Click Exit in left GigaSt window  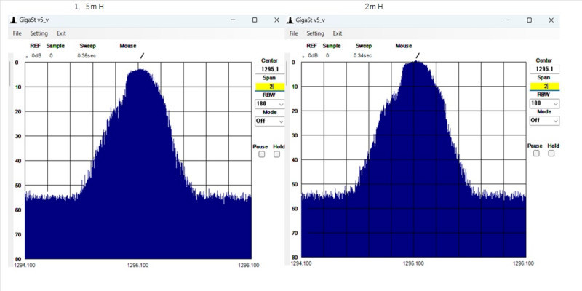point(61,33)
